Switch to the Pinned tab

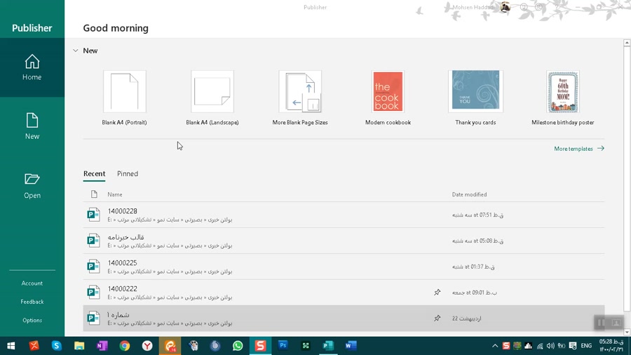point(128,174)
